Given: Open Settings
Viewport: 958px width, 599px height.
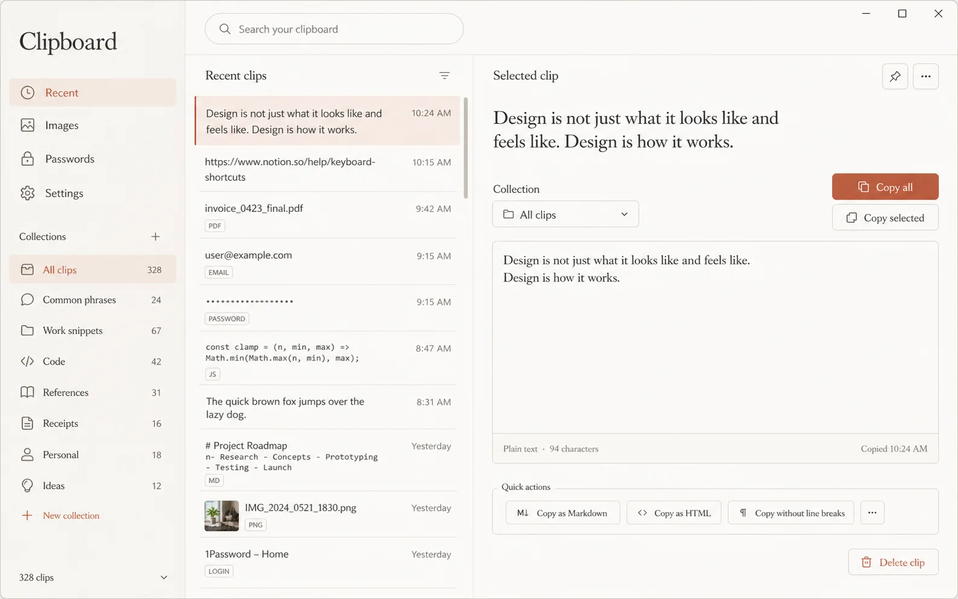Looking at the screenshot, I should (92, 193).
